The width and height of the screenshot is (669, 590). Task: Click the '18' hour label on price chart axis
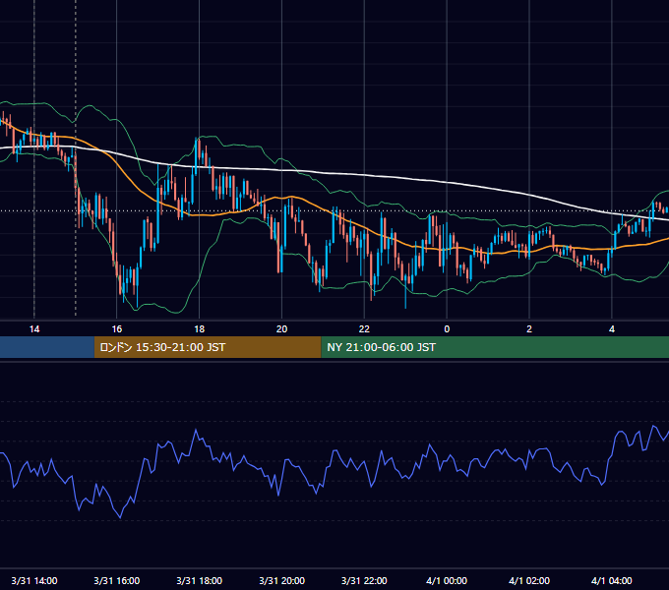tap(200, 329)
